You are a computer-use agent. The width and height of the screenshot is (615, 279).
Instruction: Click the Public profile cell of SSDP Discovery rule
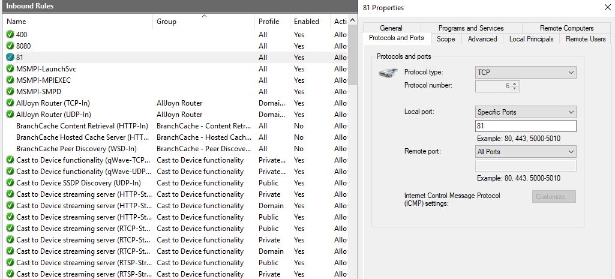269,183
